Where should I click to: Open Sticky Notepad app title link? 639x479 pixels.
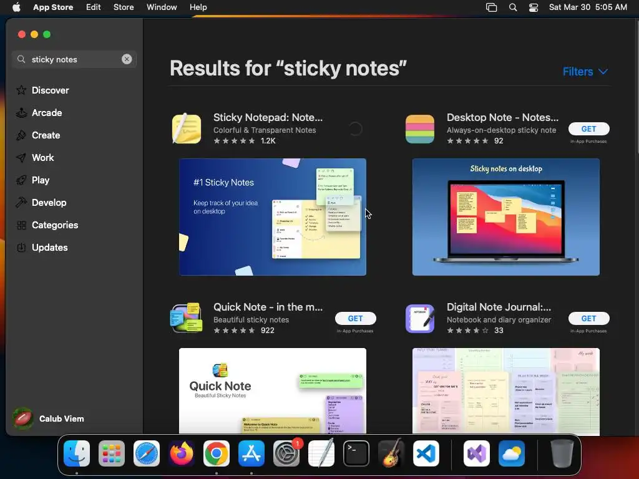click(x=268, y=117)
